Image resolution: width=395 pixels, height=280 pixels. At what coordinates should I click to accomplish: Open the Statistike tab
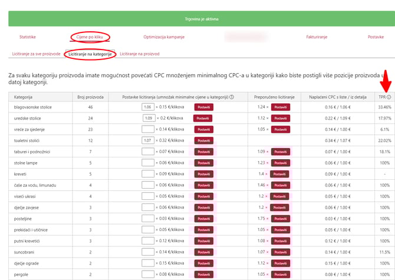click(28, 37)
